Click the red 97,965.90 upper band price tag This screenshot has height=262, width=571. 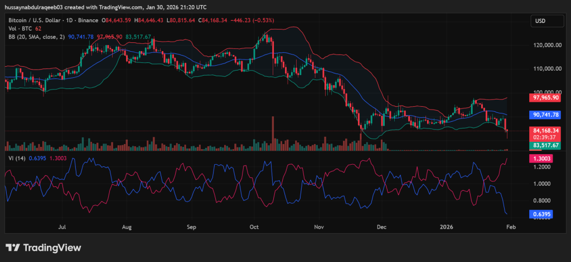545,98
